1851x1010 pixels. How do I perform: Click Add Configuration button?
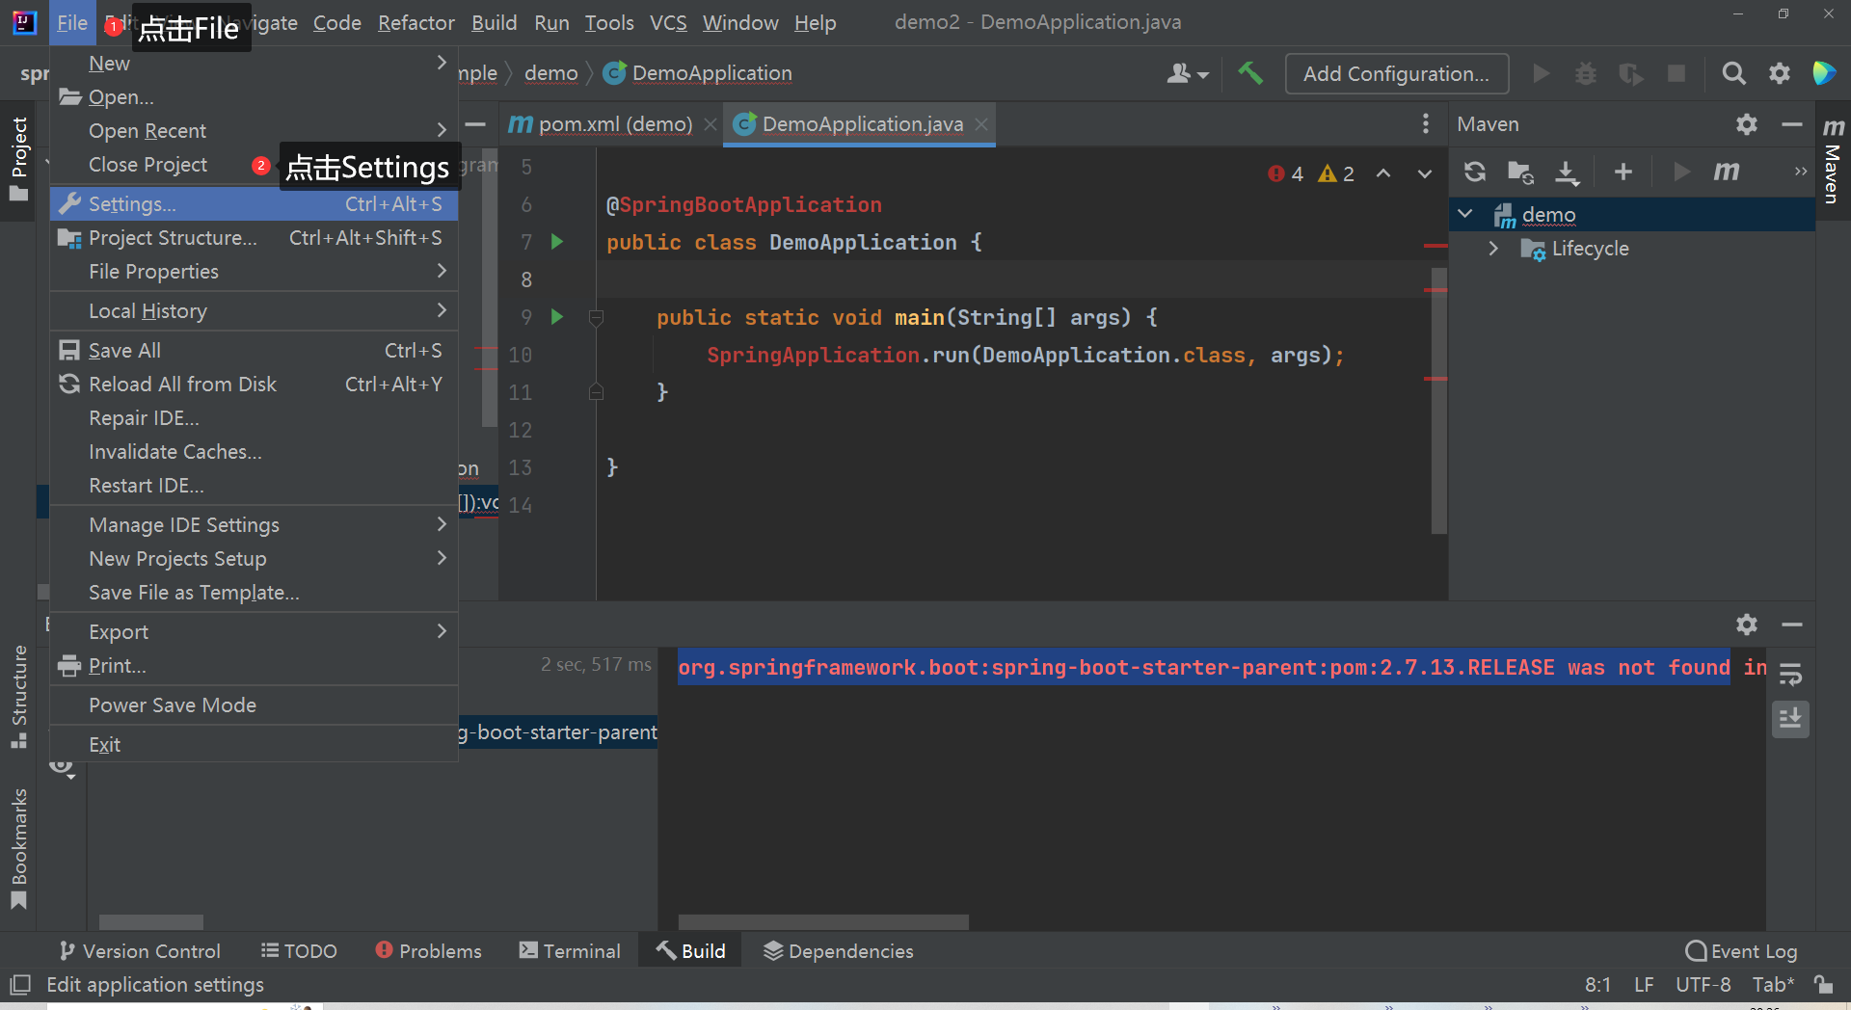(1396, 73)
